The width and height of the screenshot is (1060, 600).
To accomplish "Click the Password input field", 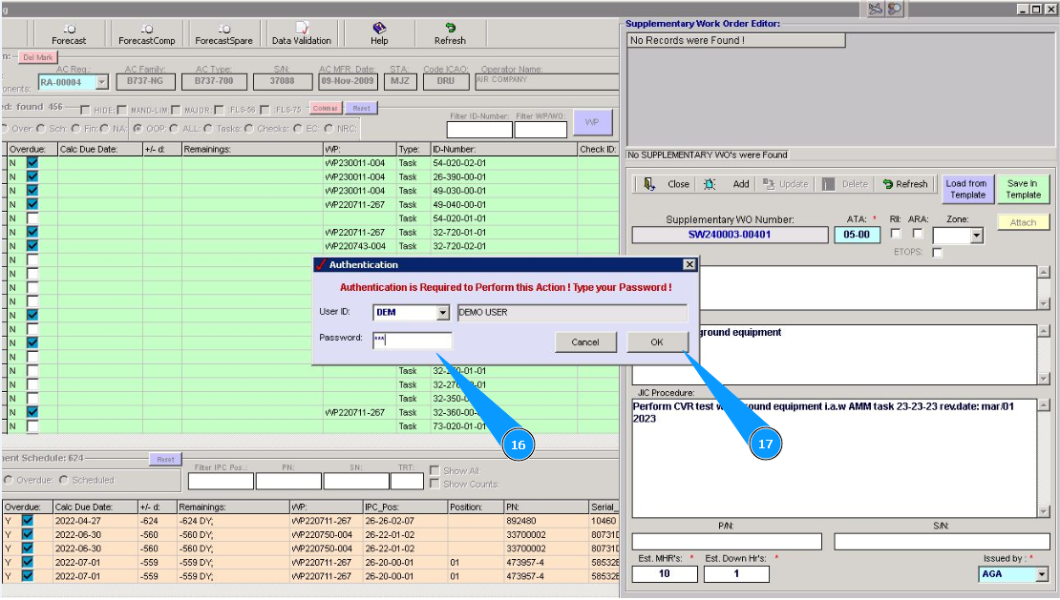I will [413, 341].
